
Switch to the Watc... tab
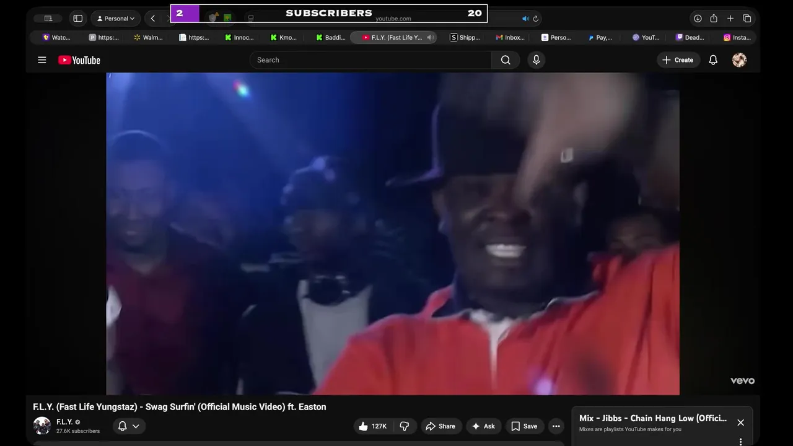(56, 38)
